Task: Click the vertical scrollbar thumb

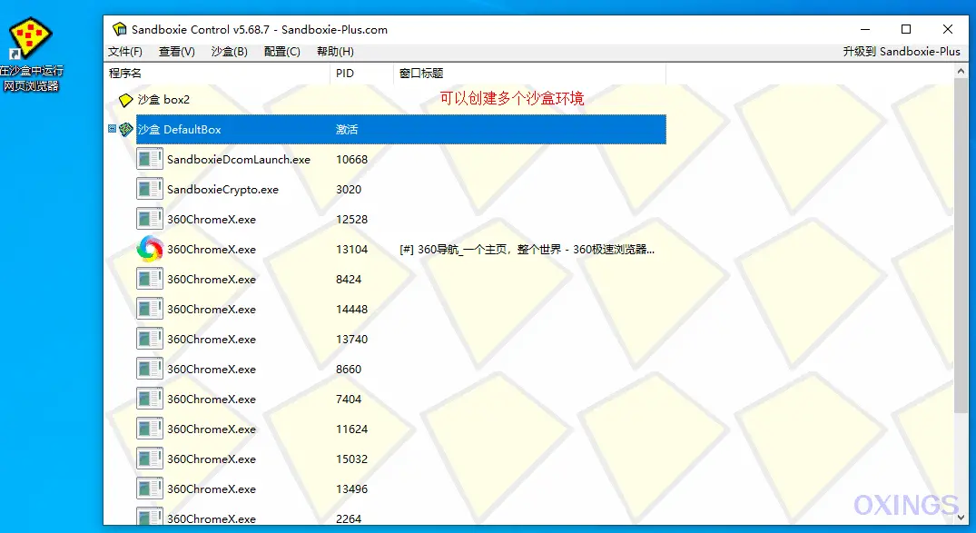Action: 961,247
